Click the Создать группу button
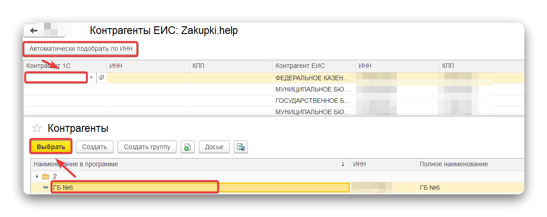Screen dimensions: 547x217 coord(147,147)
